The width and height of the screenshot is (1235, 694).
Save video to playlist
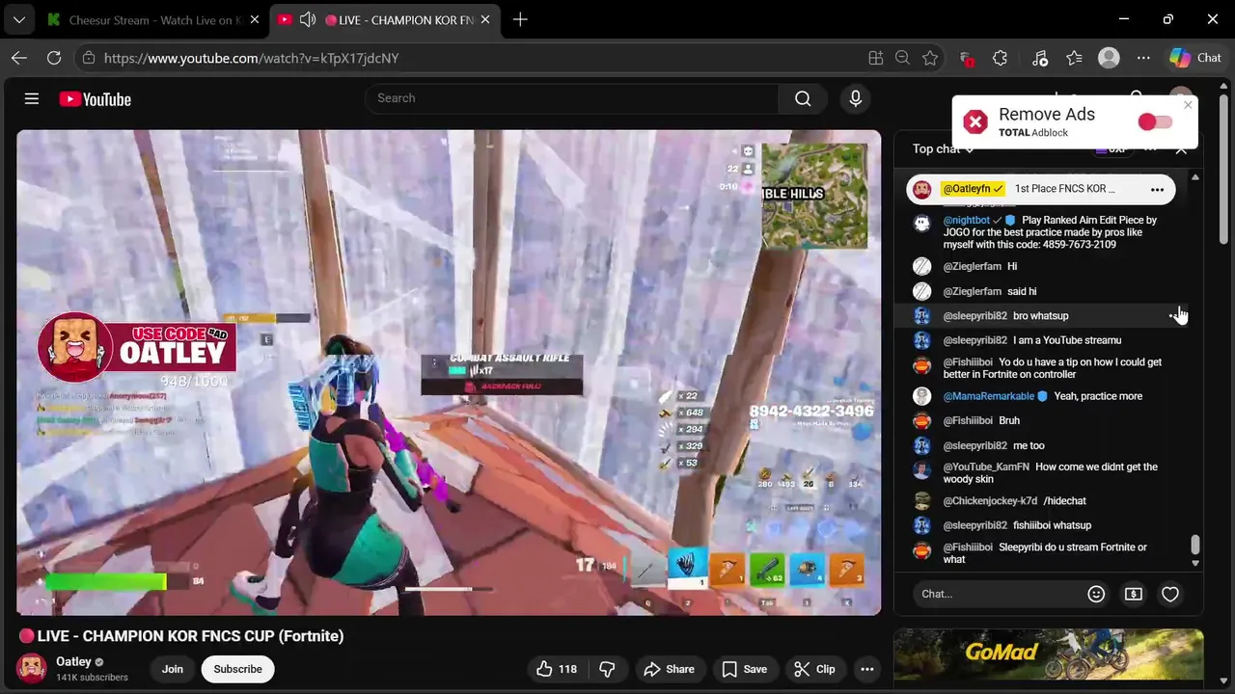(x=745, y=669)
